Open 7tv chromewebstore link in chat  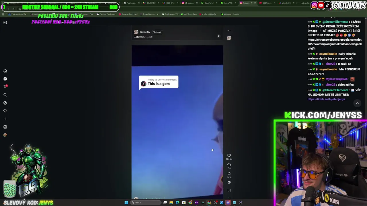[x=335, y=44]
